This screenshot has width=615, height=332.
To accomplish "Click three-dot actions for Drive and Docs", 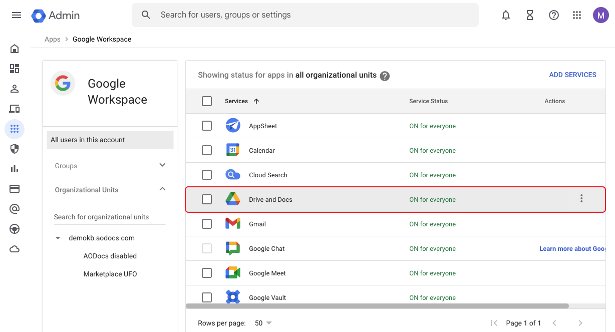I will [581, 199].
